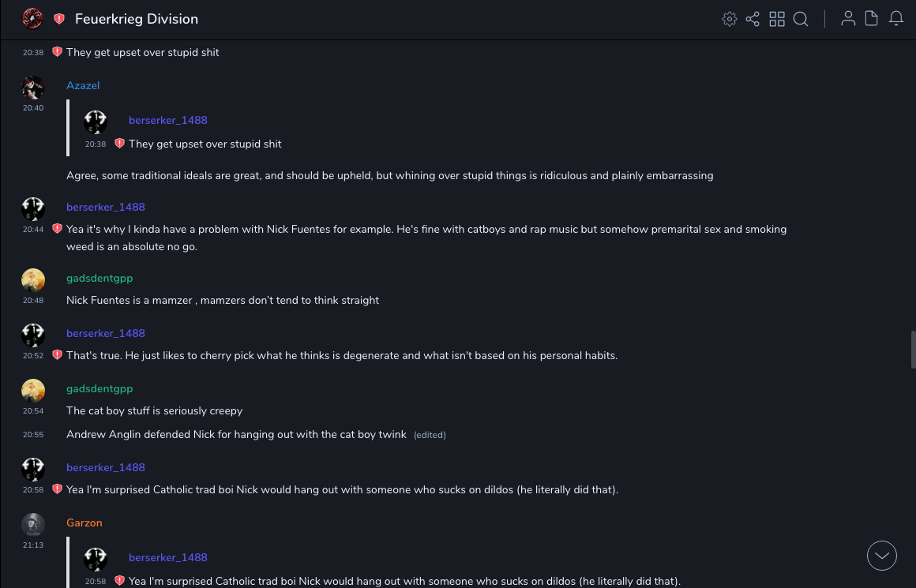This screenshot has height=588, width=916.
Task: Click the vertical scrollbar thumb
Action: click(914, 349)
